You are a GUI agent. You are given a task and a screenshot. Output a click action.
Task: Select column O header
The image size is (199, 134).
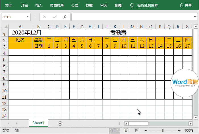pyautogui.click(x=151, y=27)
